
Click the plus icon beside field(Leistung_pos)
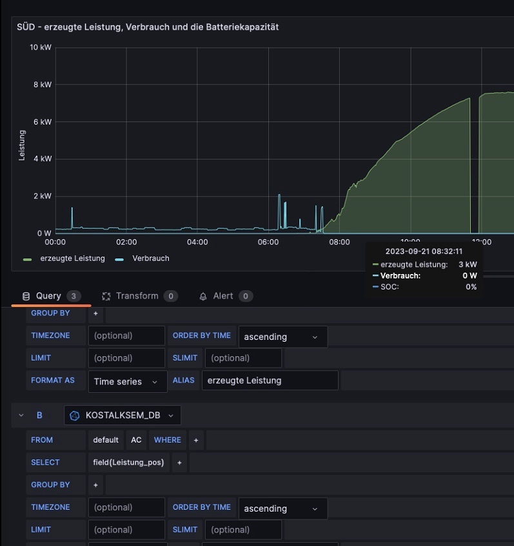tap(179, 463)
